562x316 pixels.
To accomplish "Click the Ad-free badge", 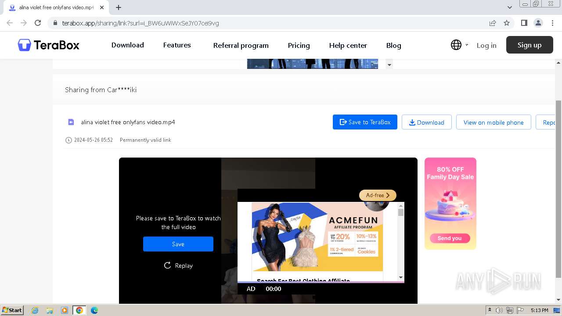I will pos(378,195).
